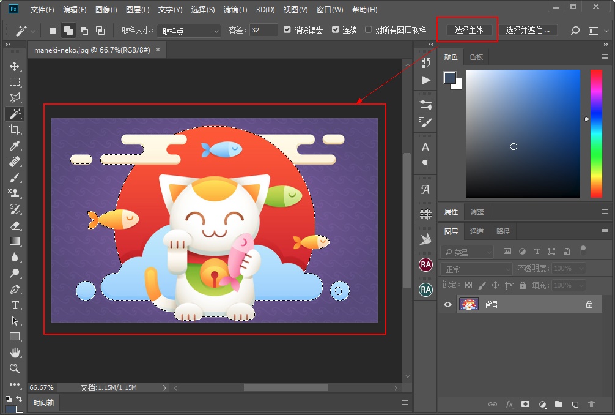Viewport: 615px width, 415px height.
Task: Enable the 对所有图层取样 checkbox
Action: [369, 29]
